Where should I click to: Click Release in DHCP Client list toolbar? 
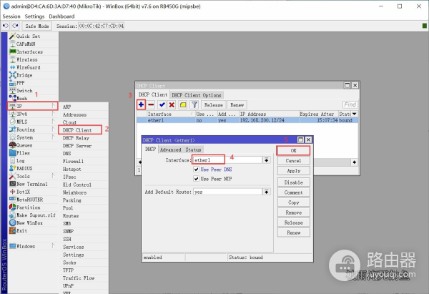coord(214,105)
